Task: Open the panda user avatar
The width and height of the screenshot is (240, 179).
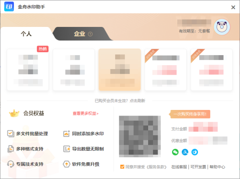Action: click(222, 27)
